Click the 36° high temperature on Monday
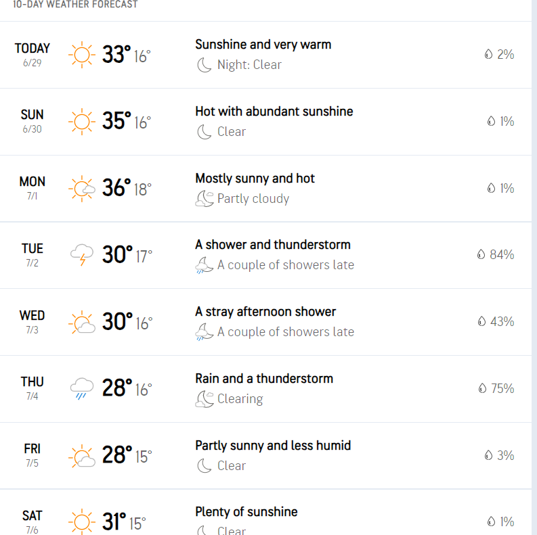The image size is (537, 535). [116, 188]
